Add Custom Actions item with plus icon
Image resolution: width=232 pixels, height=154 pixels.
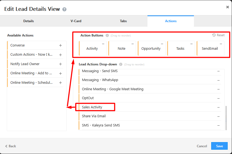(60, 55)
